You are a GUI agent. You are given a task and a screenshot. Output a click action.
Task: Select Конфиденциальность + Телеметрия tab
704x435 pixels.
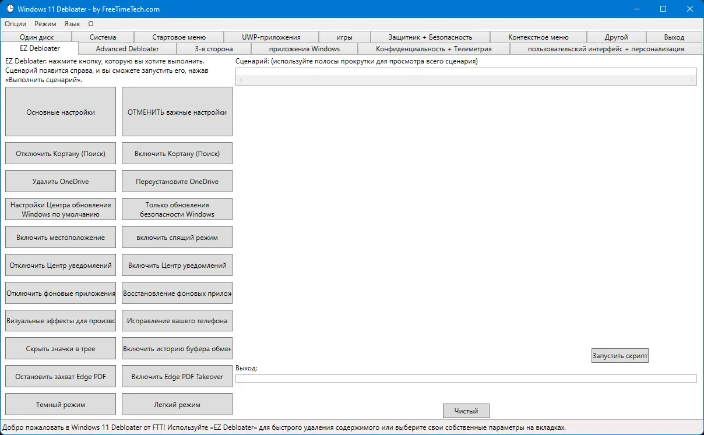coord(434,49)
